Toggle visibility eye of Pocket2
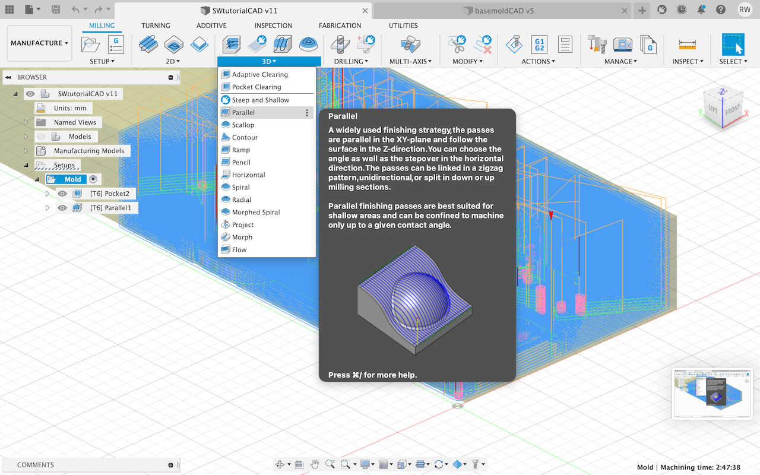Image resolution: width=760 pixels, height=475 pixels. click(x=62, y=194)
